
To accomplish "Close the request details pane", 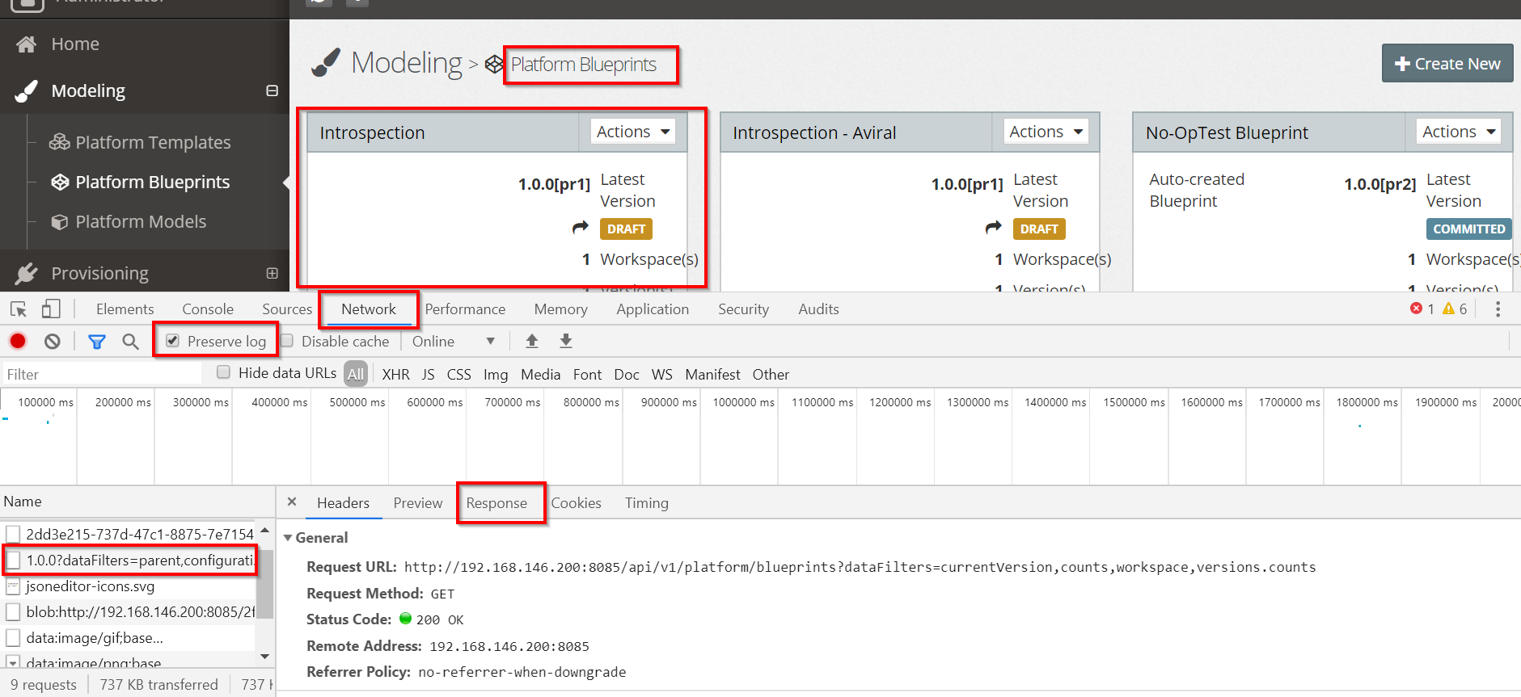I will [x=292, y=502].
